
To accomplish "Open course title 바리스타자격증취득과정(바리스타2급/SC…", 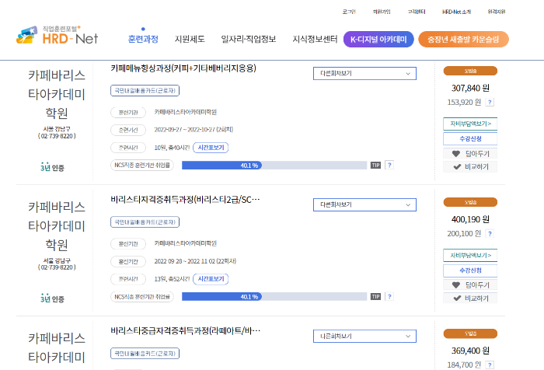I will coord(185,200).
